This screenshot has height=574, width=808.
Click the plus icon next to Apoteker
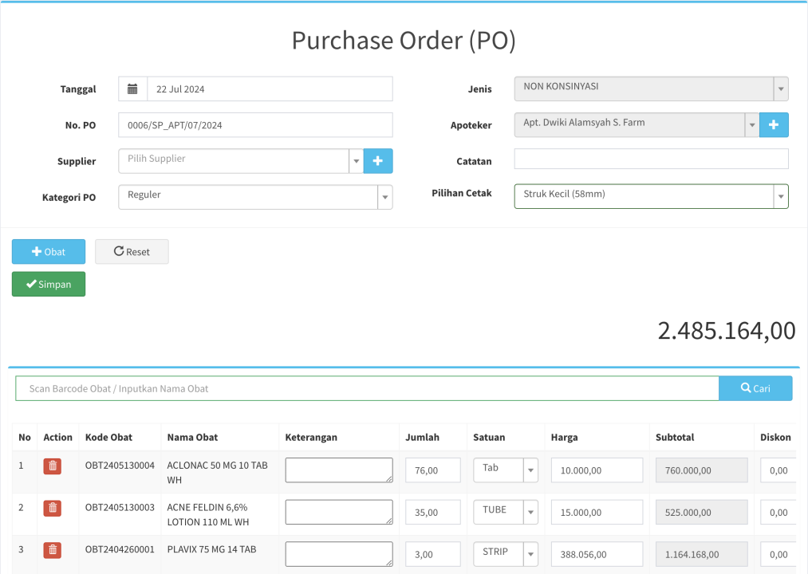pos(774,124)
